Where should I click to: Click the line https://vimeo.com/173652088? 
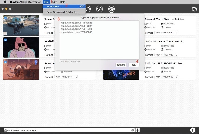(76, 32)
